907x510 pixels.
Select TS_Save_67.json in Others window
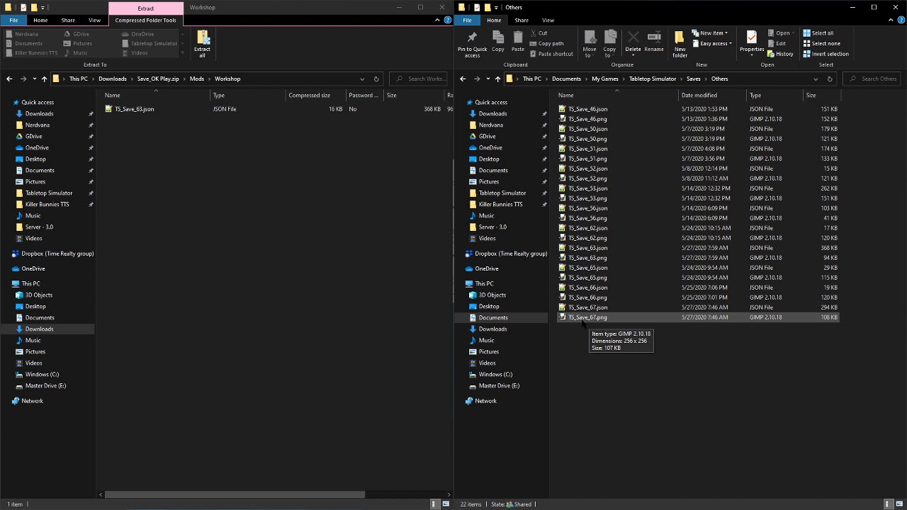coord(587,307)
